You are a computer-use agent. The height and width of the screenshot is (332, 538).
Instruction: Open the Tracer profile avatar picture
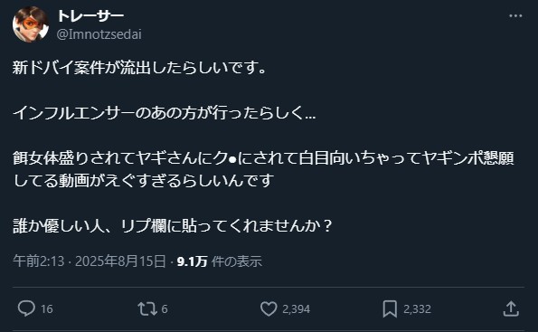pyautogui.click(x=31, y=24)
